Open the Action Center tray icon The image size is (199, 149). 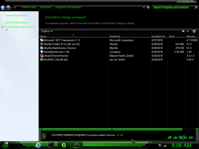click(x=160, y=145)
